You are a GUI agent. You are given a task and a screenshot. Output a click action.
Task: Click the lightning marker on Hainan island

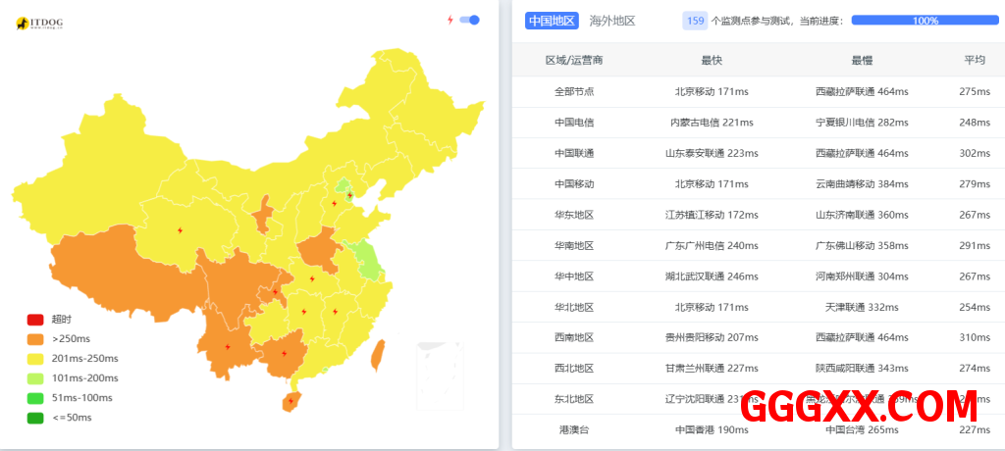[291, 400]
